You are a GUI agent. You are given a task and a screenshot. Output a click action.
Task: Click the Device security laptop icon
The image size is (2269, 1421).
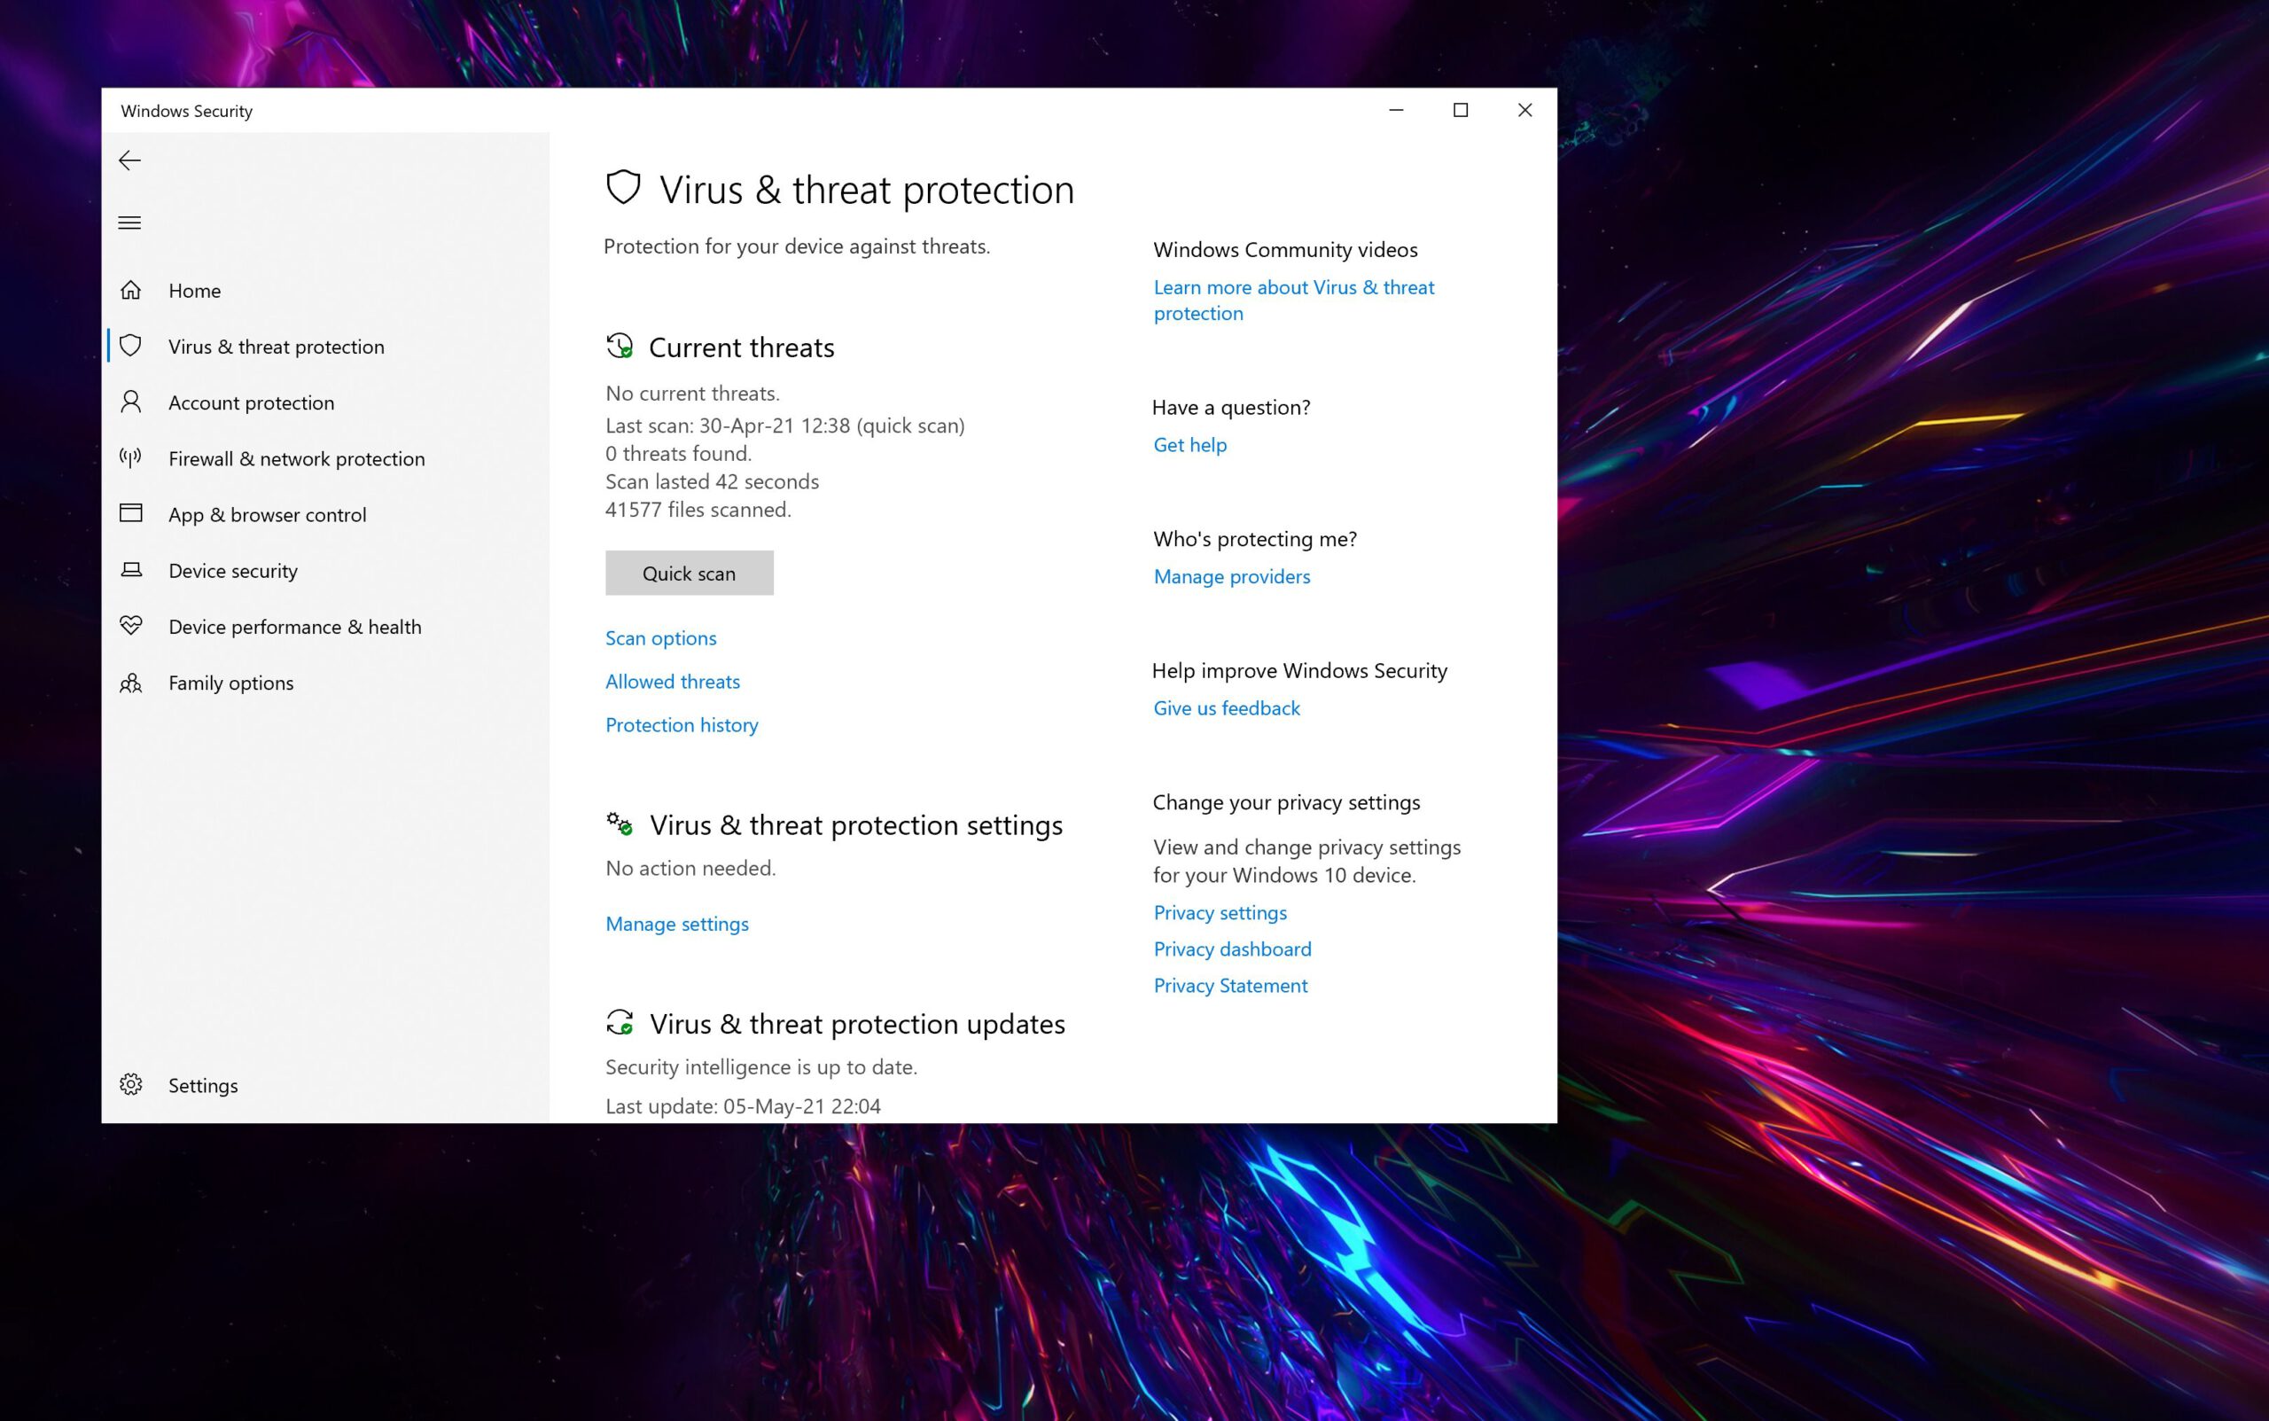tap(130, 569)
